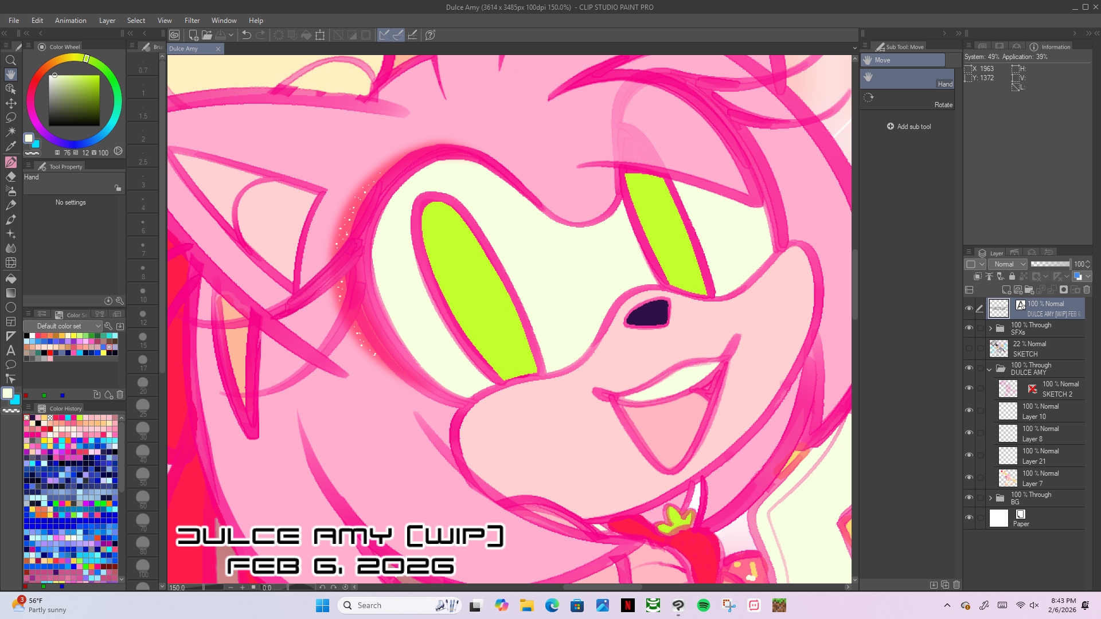This screenshot has height=619, width=1101.
Task: Click Add sub tool button
Action: [909, 127]
